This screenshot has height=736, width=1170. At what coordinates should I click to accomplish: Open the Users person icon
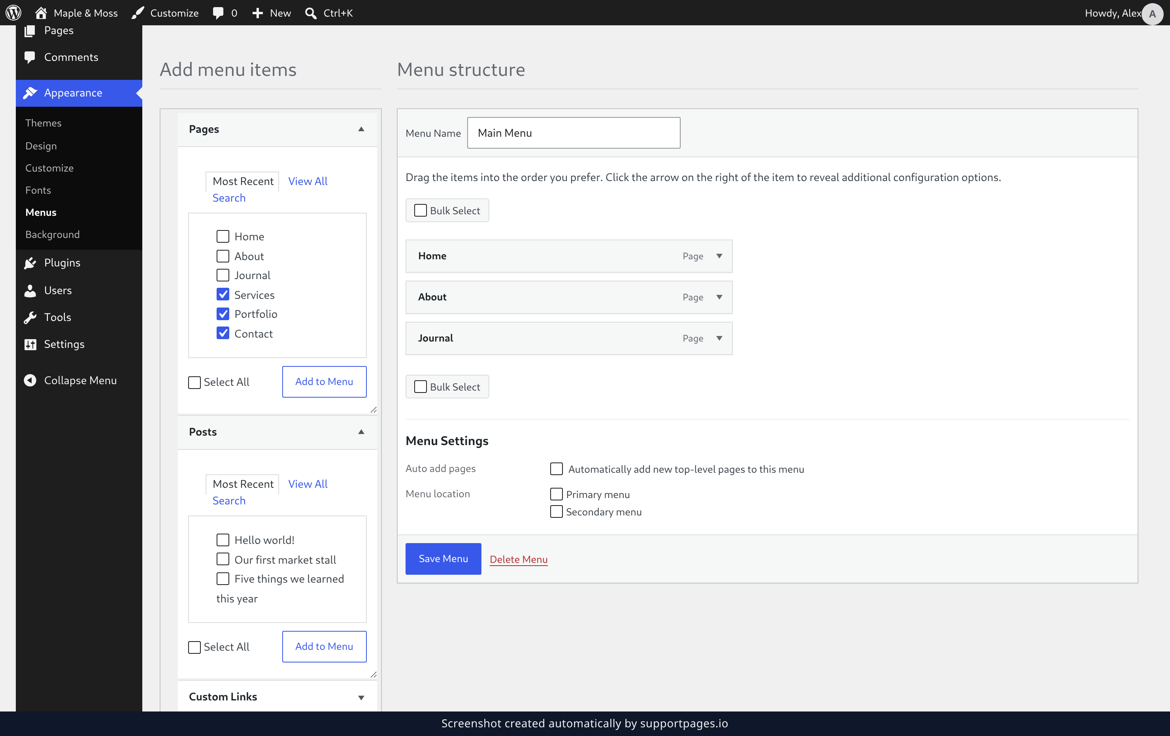coord(30,291)
